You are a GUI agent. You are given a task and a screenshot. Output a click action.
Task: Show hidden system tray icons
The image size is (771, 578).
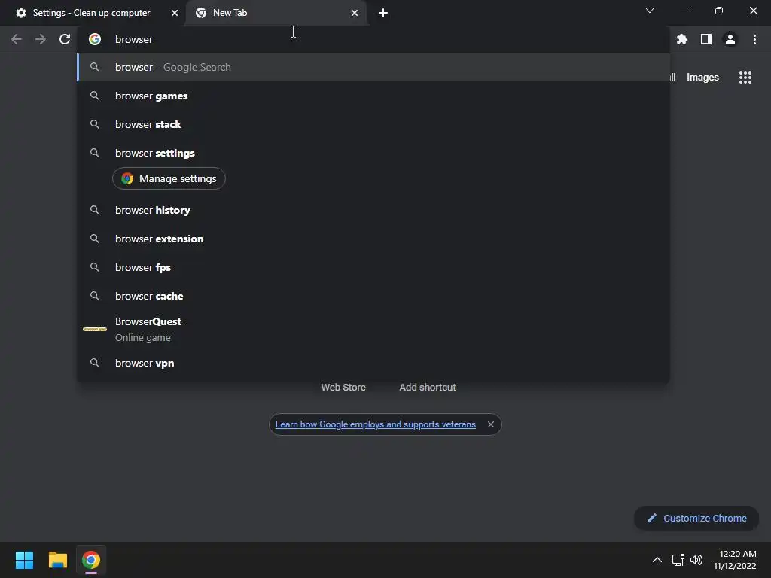[657, 560]
